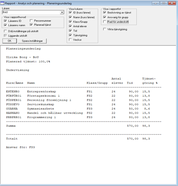178x186 pixels.
Task: Click the FÖSSEV0 course ID
Action: [13, 105]
